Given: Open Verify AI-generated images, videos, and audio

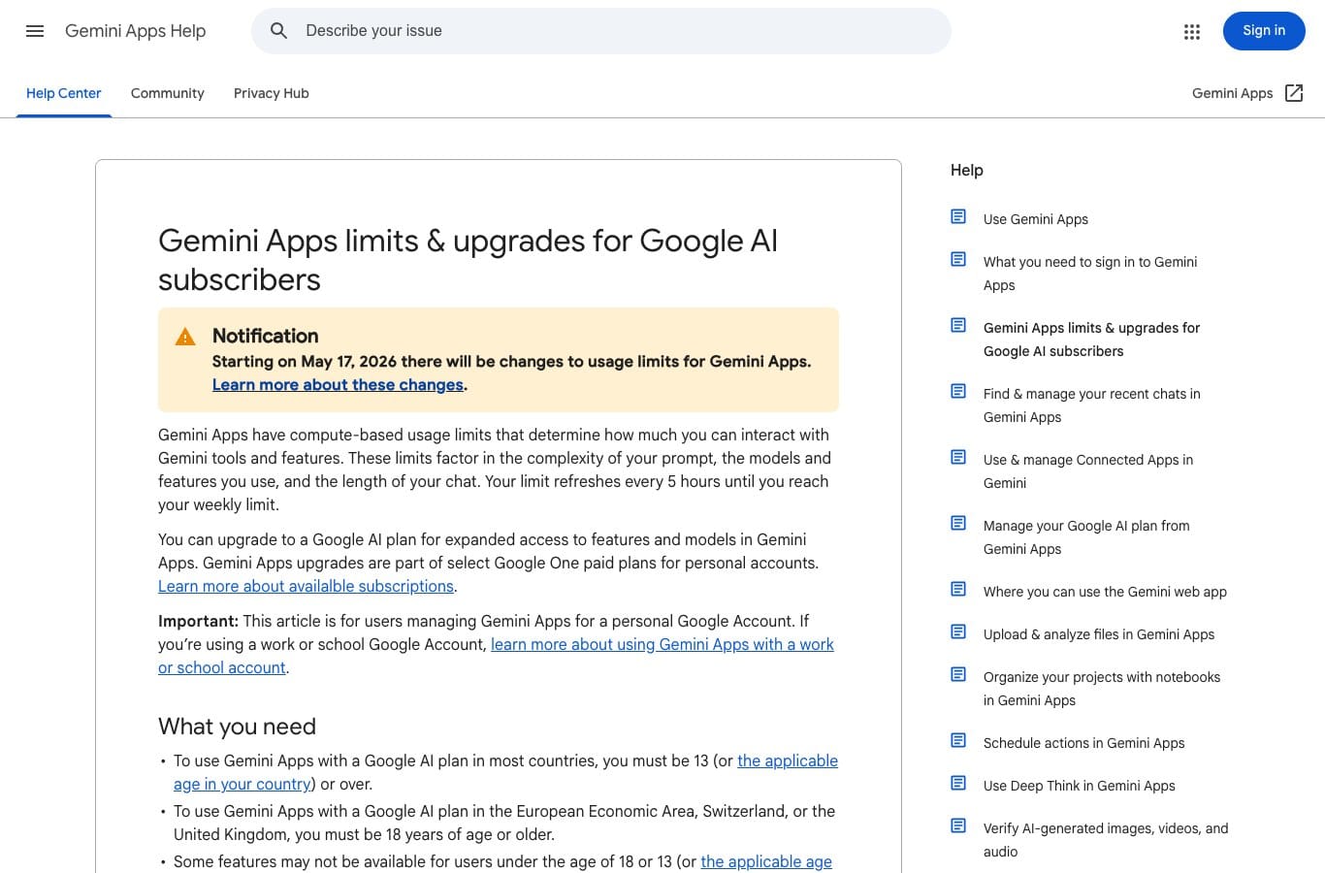Looking at the screenshot, I should click(x=1106, y=840).
